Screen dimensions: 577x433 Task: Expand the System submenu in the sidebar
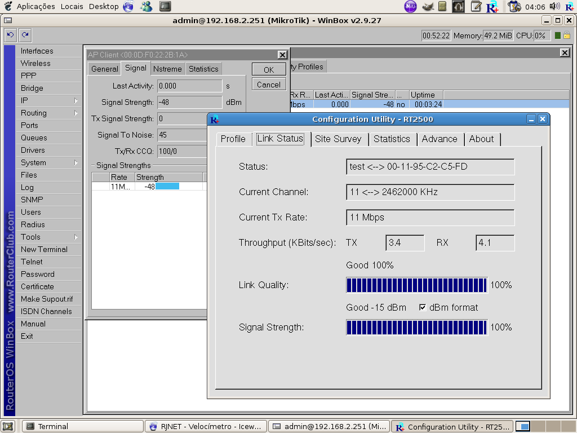[x=76, y=162]
